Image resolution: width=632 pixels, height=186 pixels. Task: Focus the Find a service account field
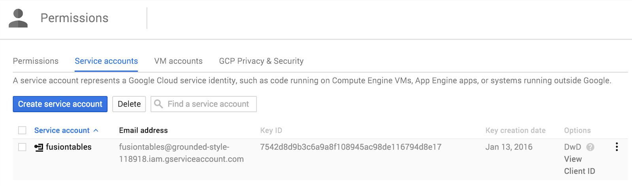point(204,104)
